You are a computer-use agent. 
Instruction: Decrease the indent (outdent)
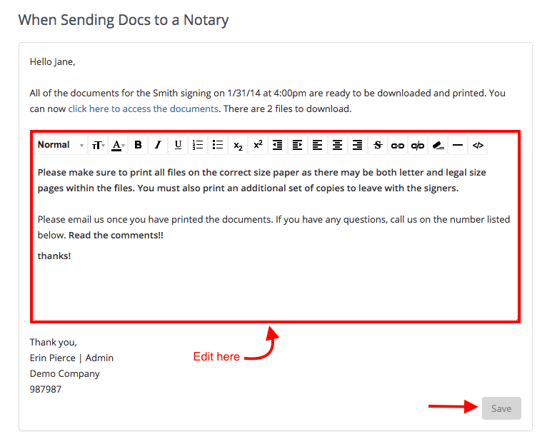click(278, 145)
